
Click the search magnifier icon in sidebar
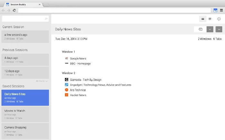(46, 19)
